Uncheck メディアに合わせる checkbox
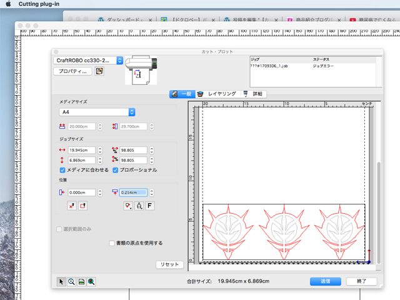 point(62,170)
